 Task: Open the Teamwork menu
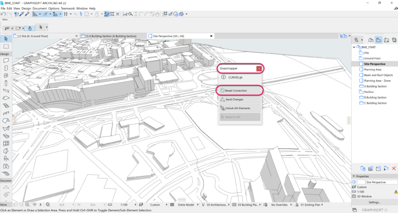(x=67, y=8)
